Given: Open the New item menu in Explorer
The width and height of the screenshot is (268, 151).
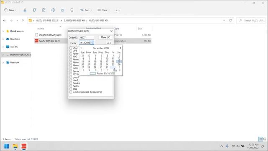Looking at the screenshot, I should (x=10, y=10).
